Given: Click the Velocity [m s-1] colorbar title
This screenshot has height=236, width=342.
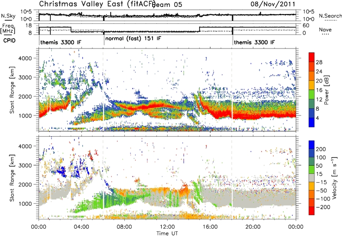Looking at the screenshot, I should 334,178.
